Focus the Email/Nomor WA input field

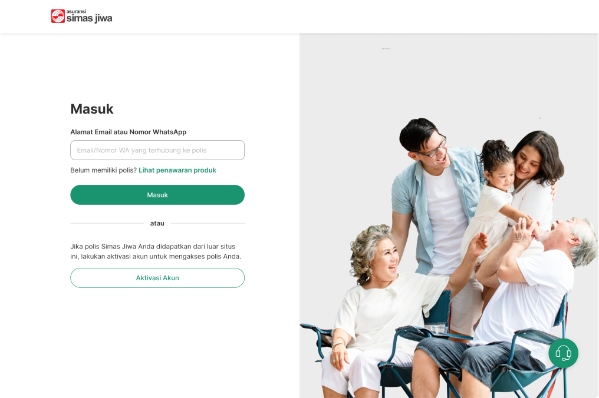[x=157, y=150]
